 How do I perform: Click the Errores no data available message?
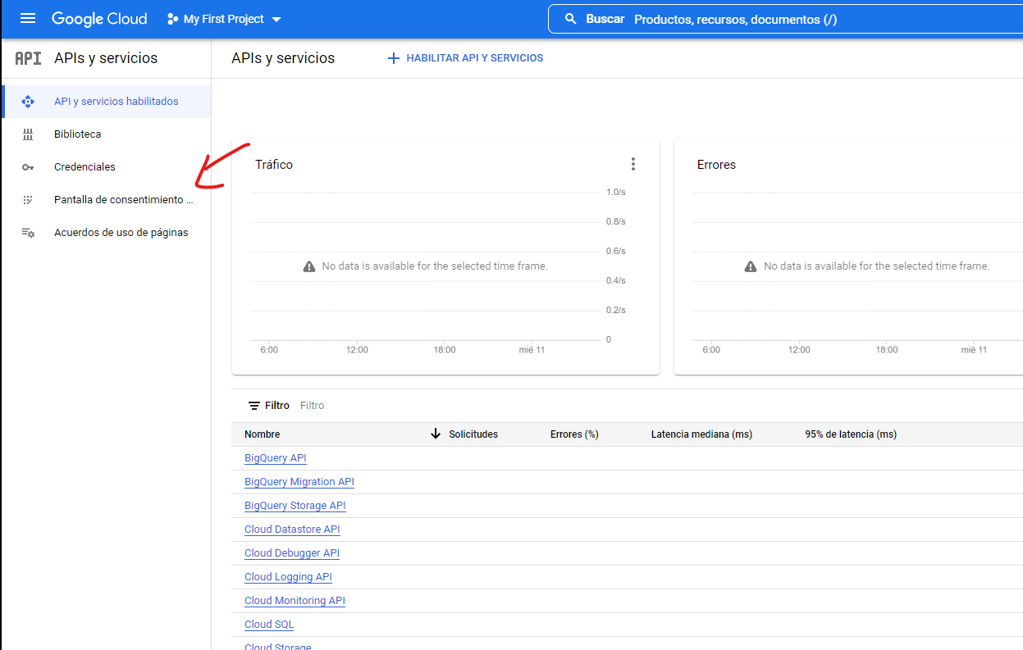tap(877, 266)
